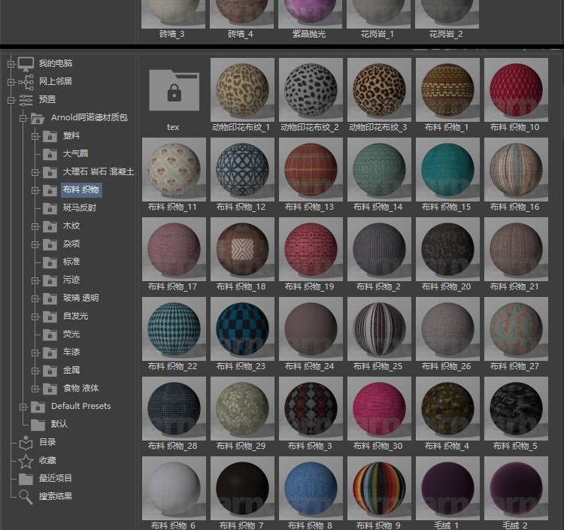Click the locked folder icon beside 木纹
The height and width of the screenshot is (530, 564).
pos(50,226)
